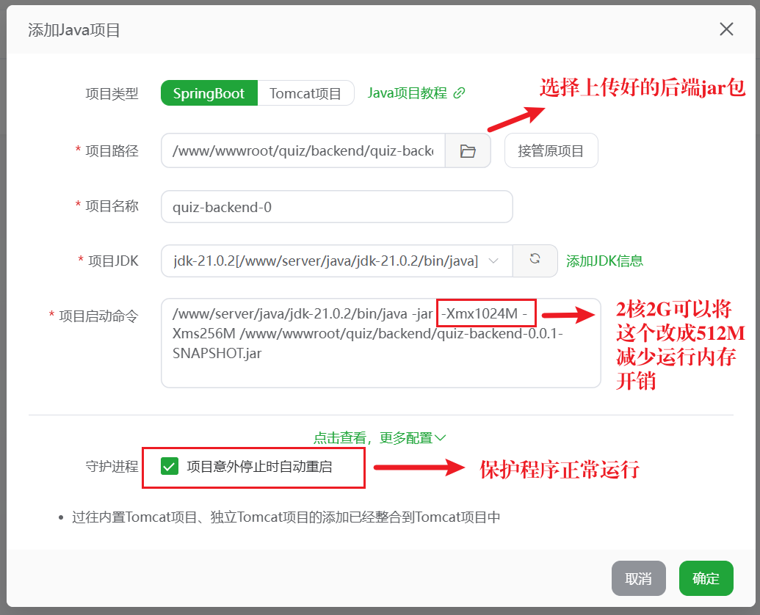Open the Java项目教程 link
Image resolution: width=760 pixels, height=615 pixels.
coord(405,92)
